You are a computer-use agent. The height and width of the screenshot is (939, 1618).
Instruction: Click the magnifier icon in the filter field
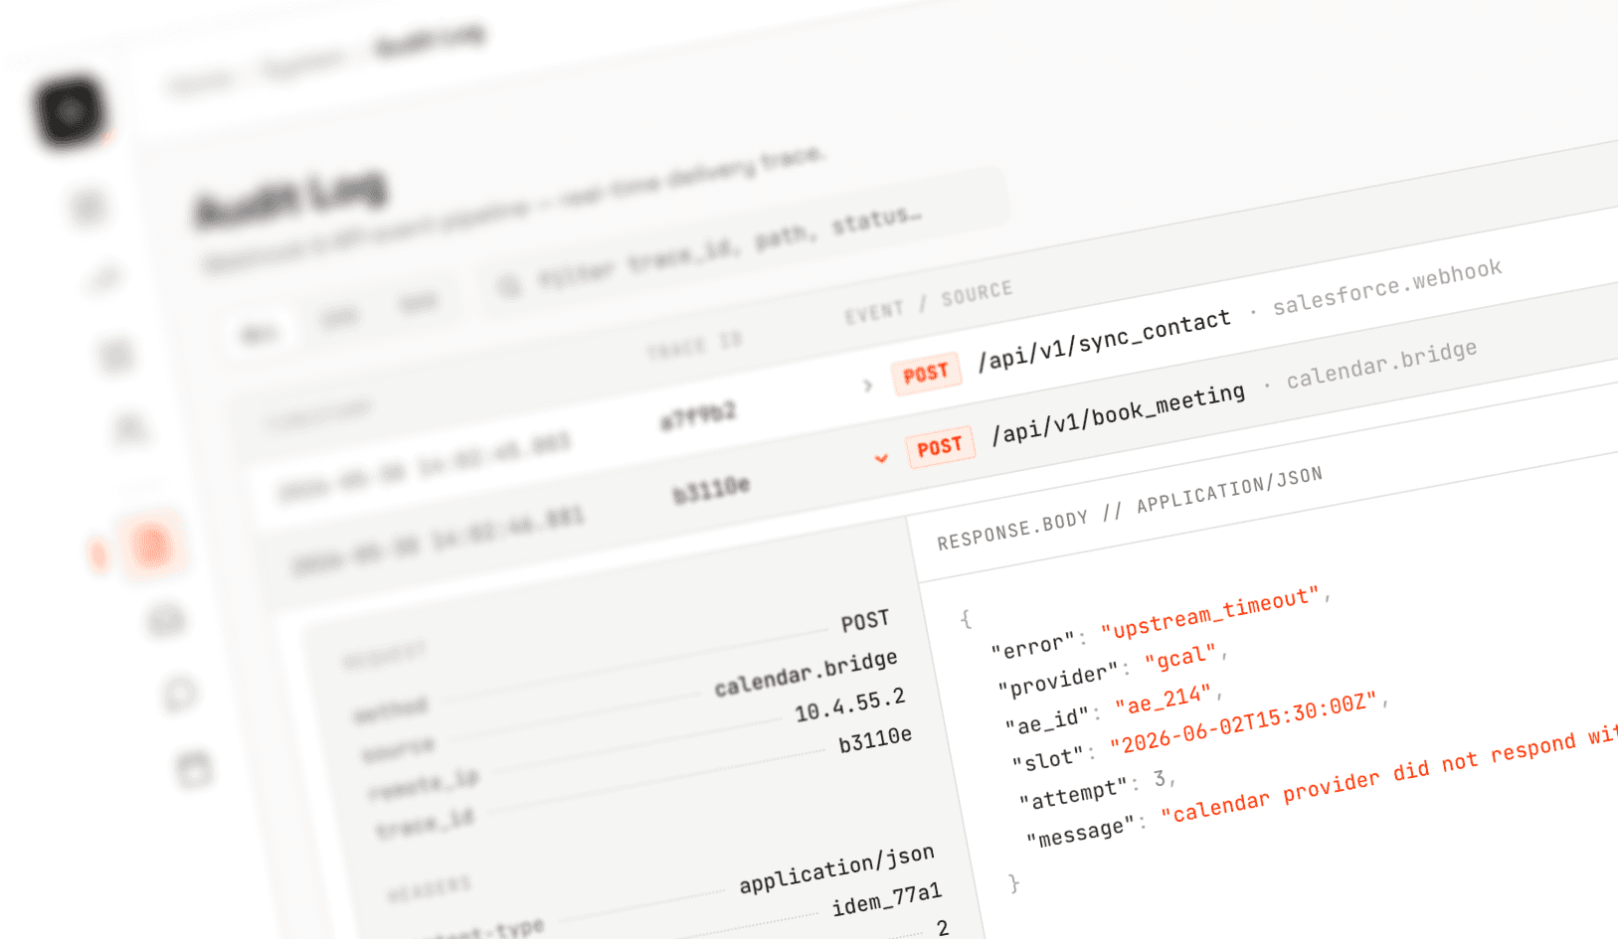509,287
